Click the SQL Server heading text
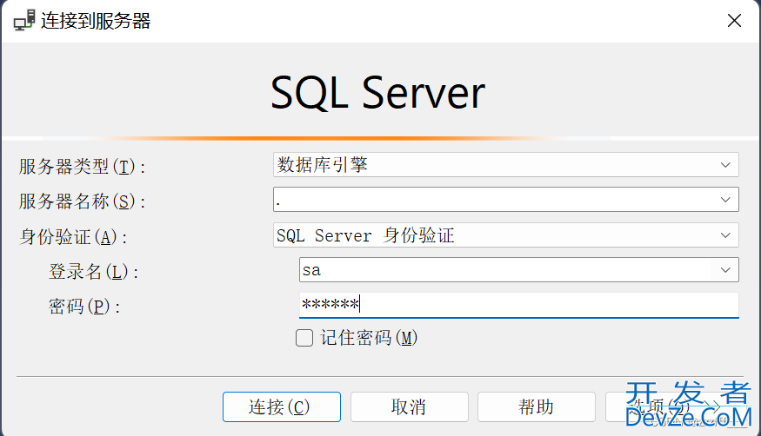The image size is (761, 436). 377,93
